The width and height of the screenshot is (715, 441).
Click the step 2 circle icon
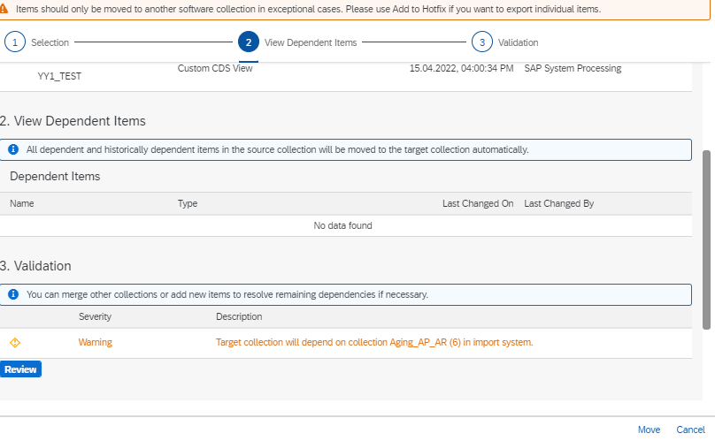[x=249, y=42]
